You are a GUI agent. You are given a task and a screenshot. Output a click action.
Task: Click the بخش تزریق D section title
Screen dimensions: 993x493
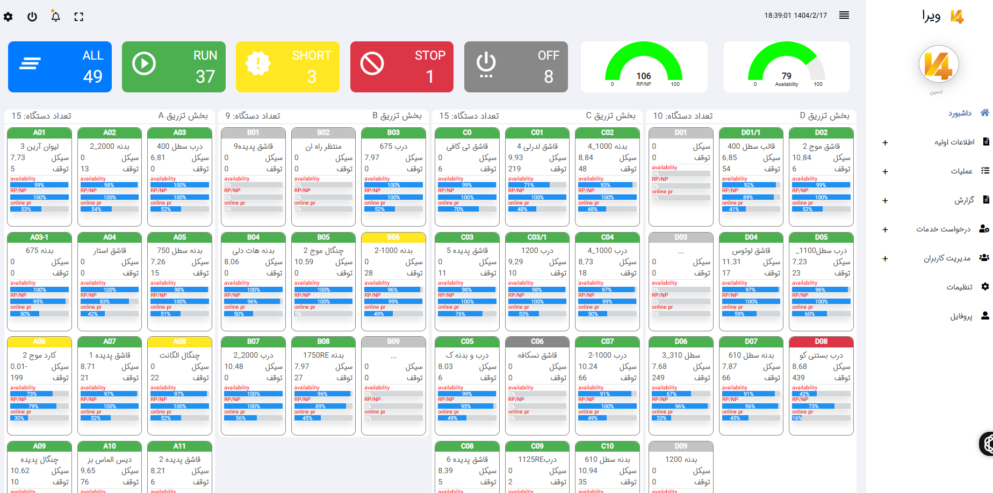(824, 115)
